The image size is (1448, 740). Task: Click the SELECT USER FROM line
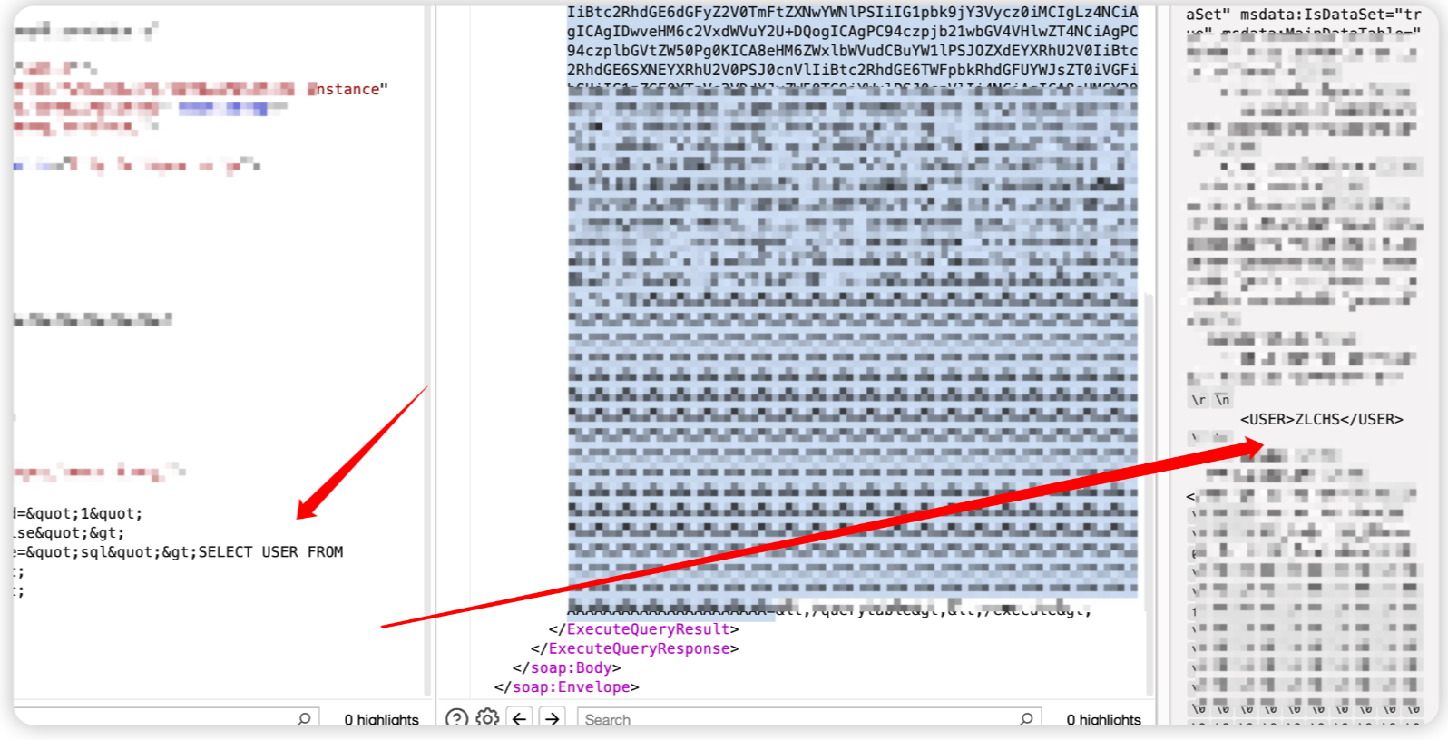tap(179, 551)
